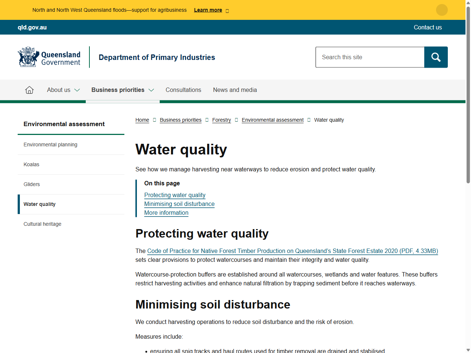471x353 pixels.
Task: Select Cultural heritage in the sidebar
Action: [42, 224]
